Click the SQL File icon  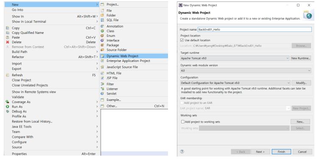coord(103,20)
